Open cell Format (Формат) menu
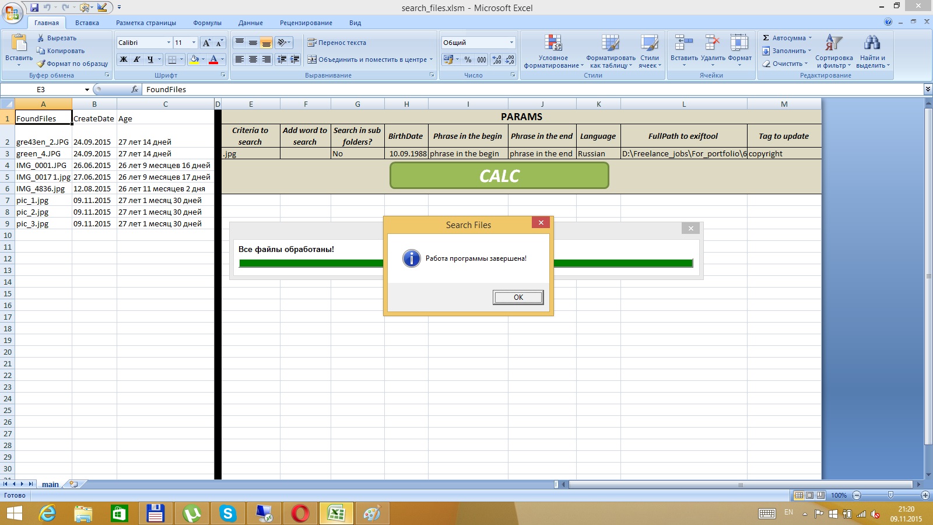 pos(739,50)
